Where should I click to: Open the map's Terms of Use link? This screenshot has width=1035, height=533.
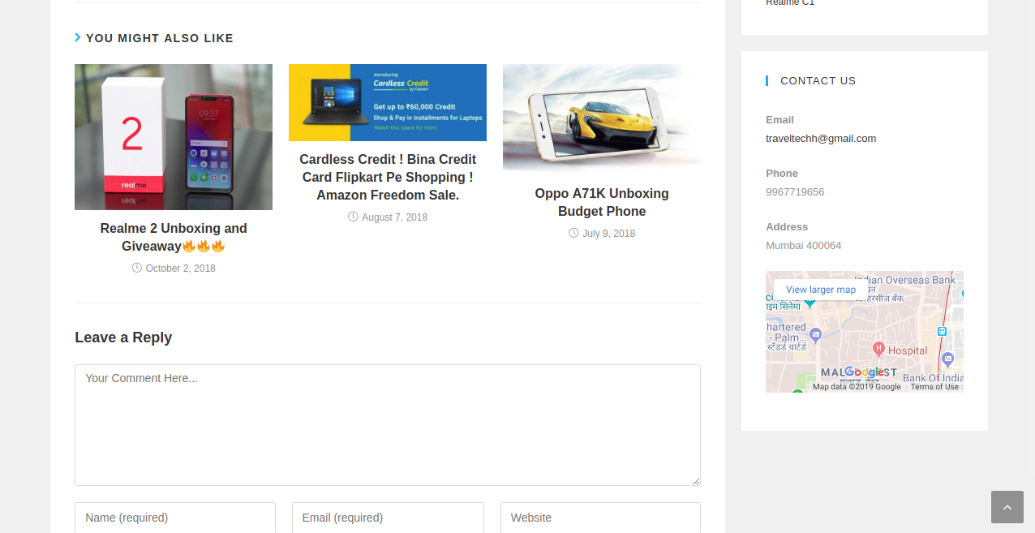tap(934, 387)
